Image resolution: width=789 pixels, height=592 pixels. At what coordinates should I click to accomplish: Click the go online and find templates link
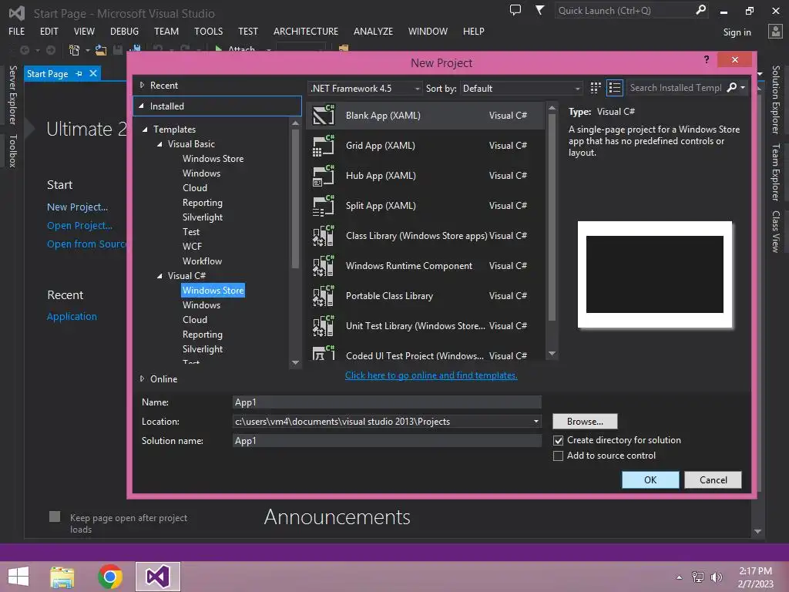pos(431,375)
